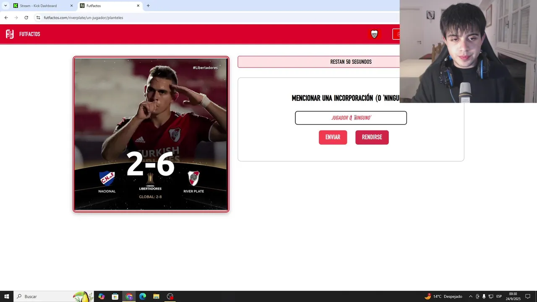Close the Stream - Kick Dashboard tab
The width and height of the screenshot is (537, 302).
coord(71,6)
